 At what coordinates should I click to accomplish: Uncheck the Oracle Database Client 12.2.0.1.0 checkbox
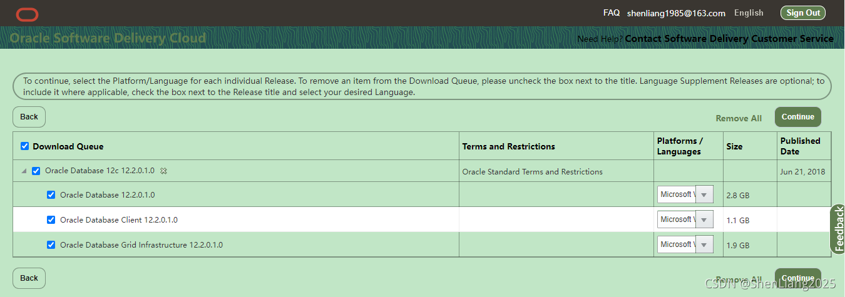pyautogui.click(x=51, y=219)
